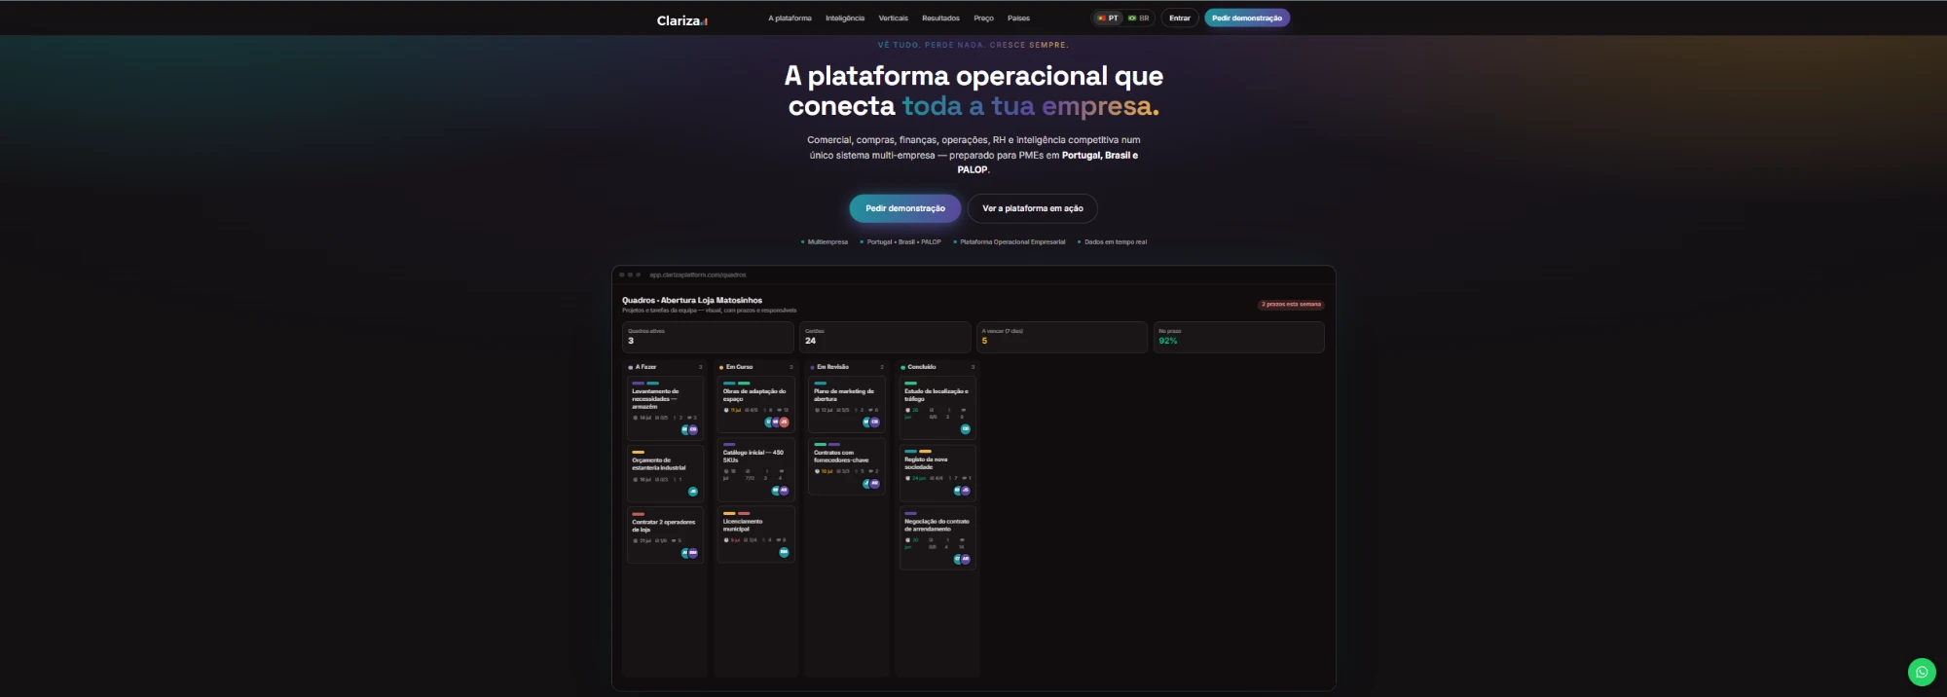
Task: Open the Preço page link
Action: (983, 18)
